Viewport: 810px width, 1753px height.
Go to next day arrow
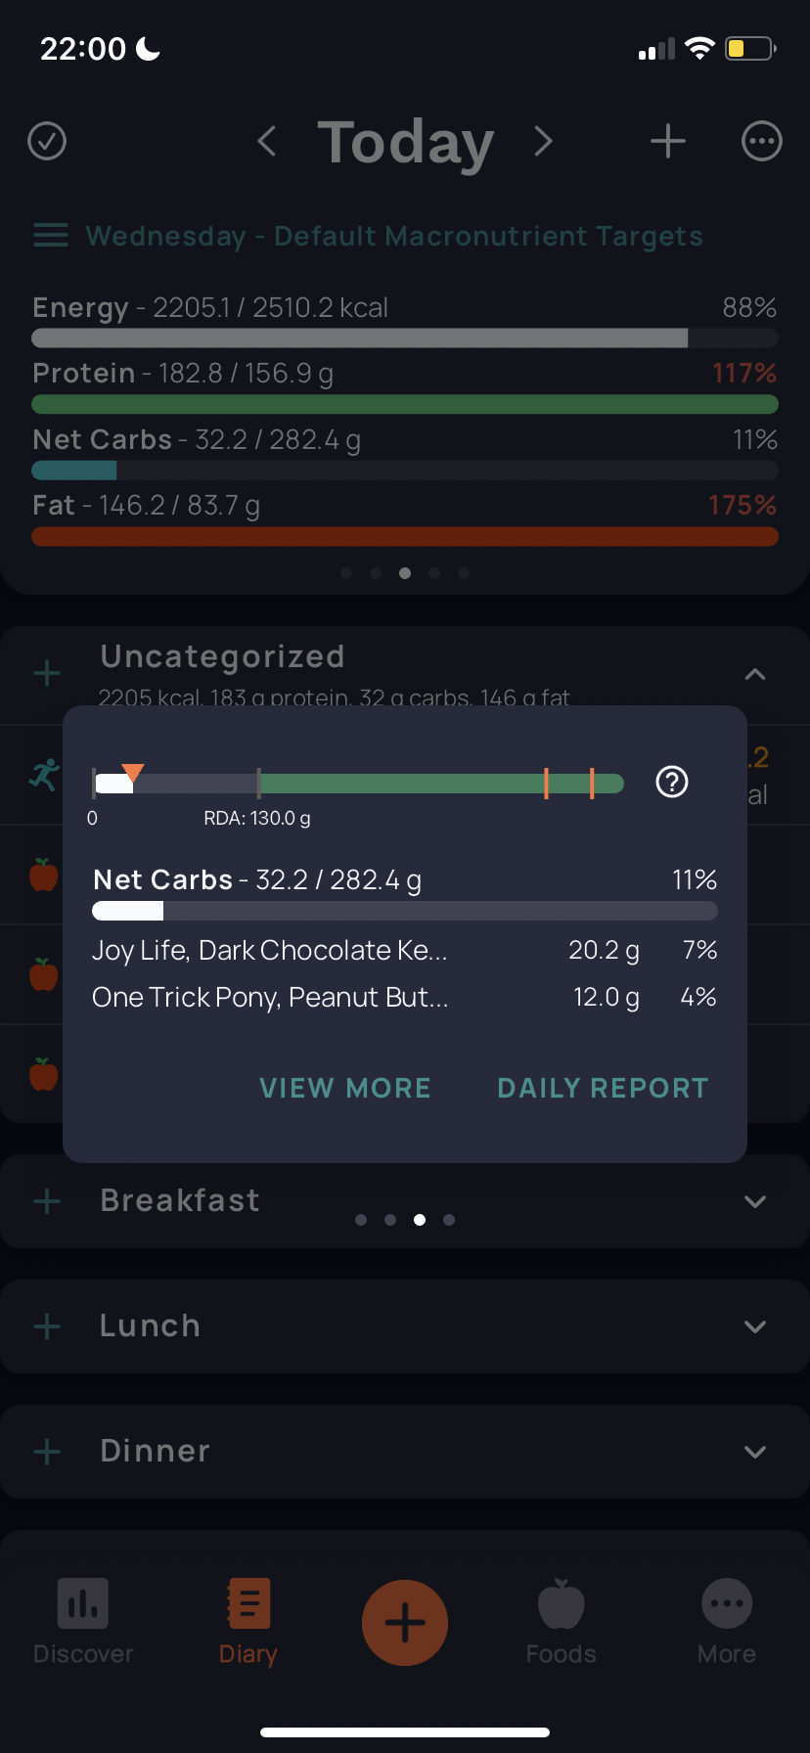(543, 141)
